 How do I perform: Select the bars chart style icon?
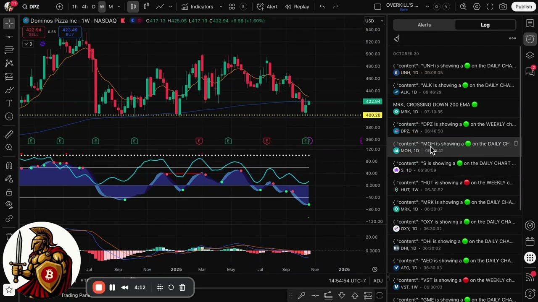(x=133, y=7)
